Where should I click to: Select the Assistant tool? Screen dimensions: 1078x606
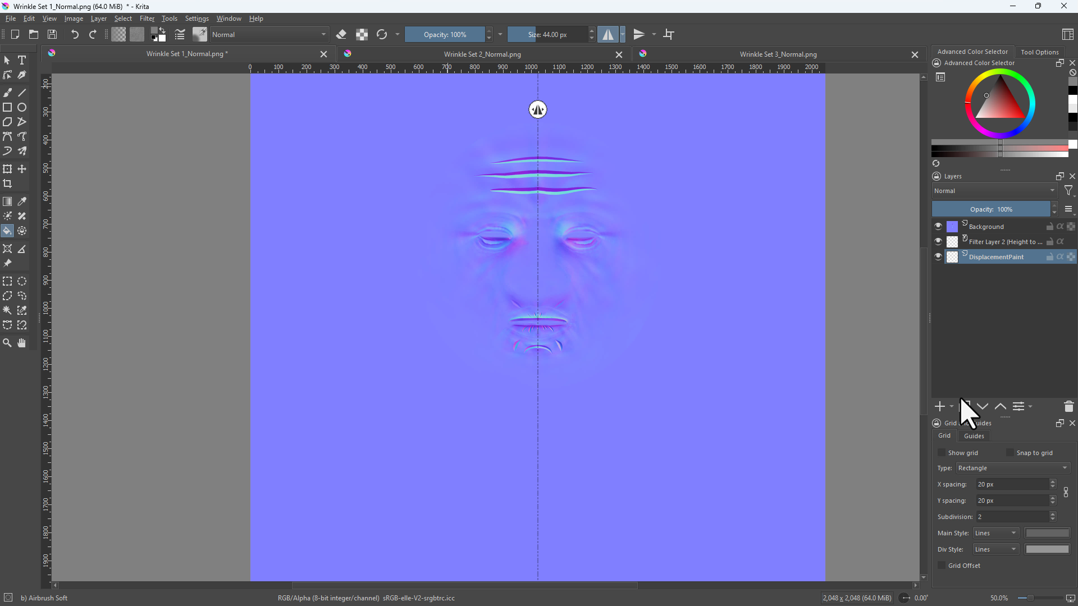pos(7,249)
